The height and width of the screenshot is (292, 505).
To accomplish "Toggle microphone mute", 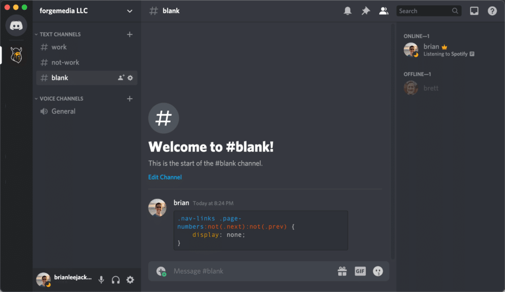I will (101, 280).
